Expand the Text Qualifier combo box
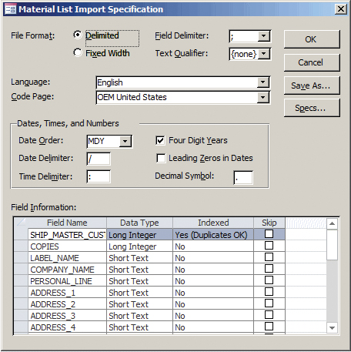The width and height of the screenshot is (351, 352). click(x=263, y=54)
